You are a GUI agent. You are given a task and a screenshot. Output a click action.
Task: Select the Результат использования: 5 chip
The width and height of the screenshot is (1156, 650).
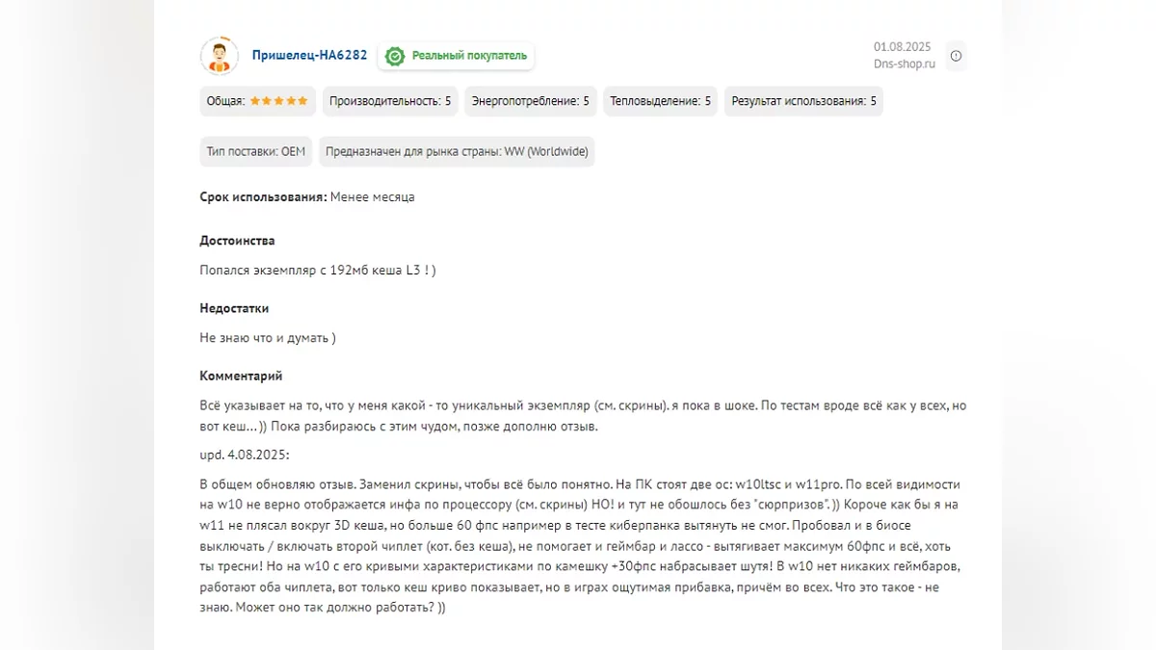[x=803, y=101]
